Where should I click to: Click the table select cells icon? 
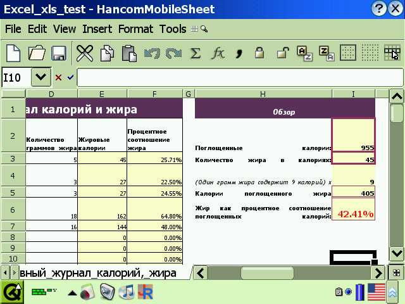392,53
